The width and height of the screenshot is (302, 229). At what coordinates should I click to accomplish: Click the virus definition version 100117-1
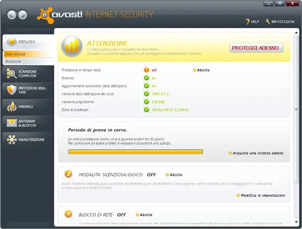tap(160, 94)
